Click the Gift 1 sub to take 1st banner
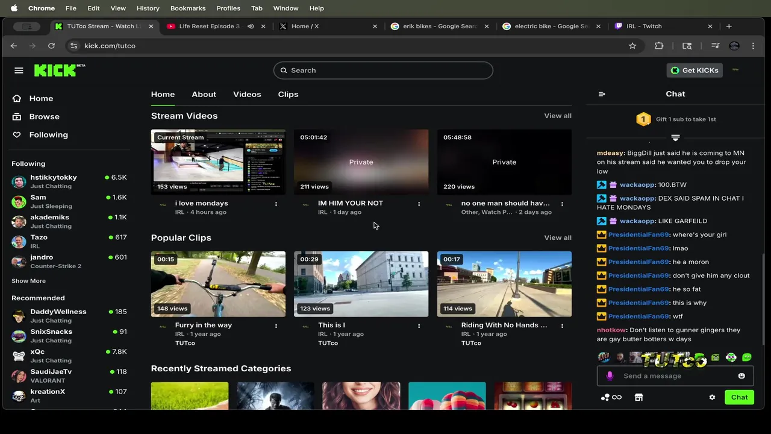Viewport: 771px width, 434px height. tap(675, 119)
